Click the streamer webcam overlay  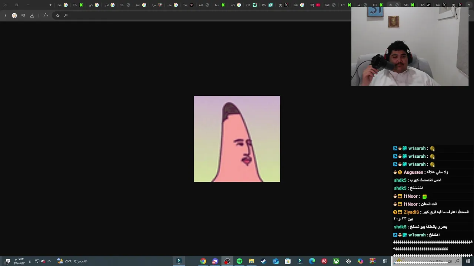pyautogui.click(x=410, y=46)
